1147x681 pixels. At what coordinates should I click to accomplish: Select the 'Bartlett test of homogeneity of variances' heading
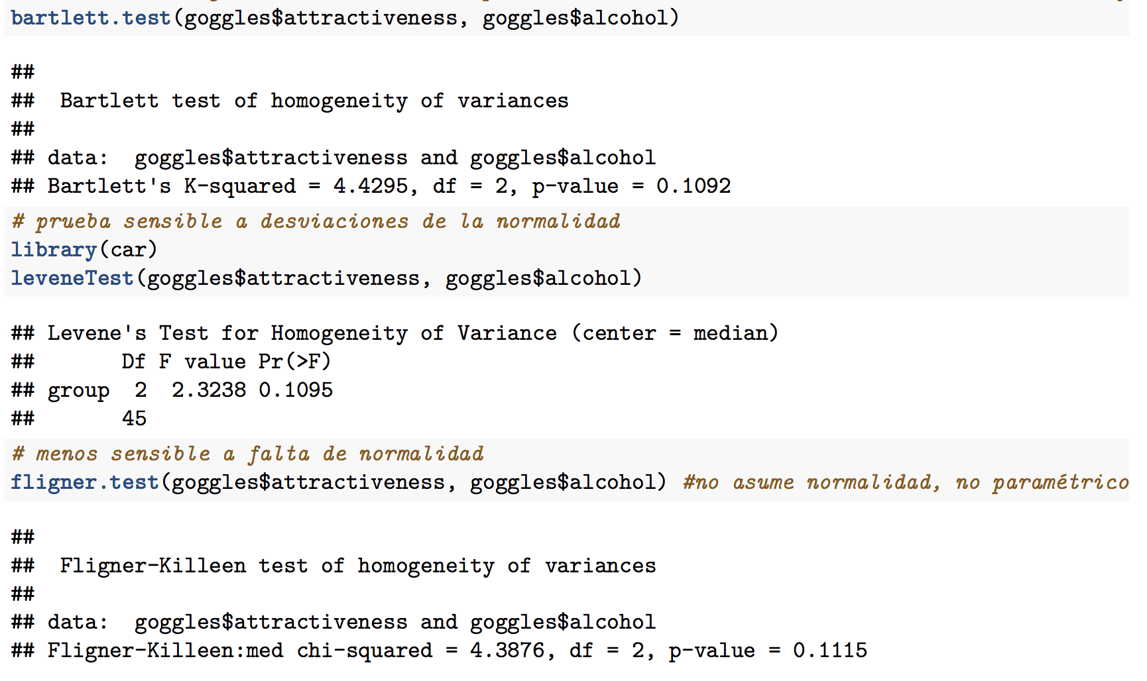(314, 101)
